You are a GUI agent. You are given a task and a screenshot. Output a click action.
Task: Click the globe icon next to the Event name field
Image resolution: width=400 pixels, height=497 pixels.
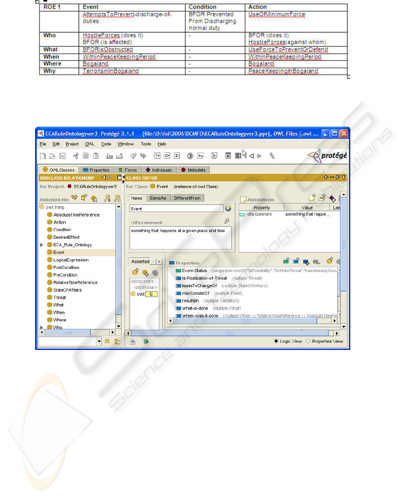[228, 208]
